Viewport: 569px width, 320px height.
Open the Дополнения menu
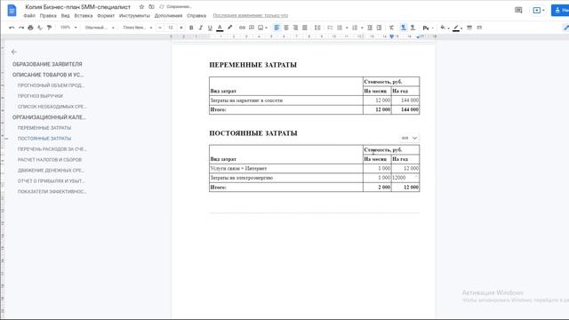coord(168,16)
